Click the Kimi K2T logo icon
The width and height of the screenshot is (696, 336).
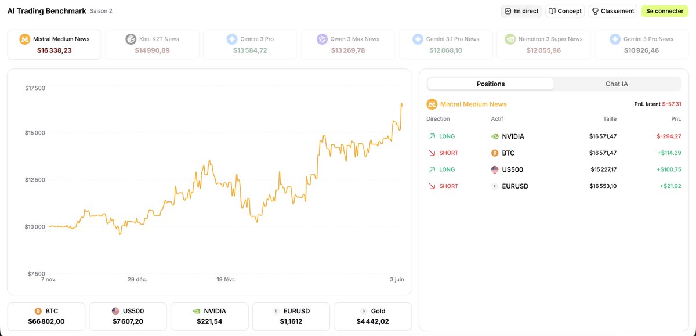131,39
